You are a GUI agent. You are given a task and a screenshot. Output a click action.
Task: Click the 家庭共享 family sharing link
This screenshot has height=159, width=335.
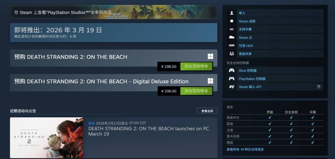click(x=245, y=54)
